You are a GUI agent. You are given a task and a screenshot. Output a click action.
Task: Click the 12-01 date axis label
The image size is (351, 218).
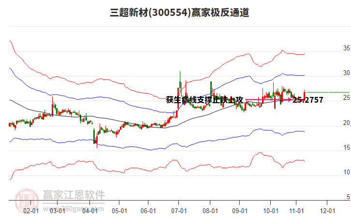pyautogui.click(x=327, y=211)
